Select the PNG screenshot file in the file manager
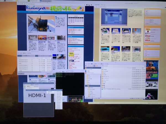The height and width of the screenshot is (124, 166). [x=111, y=89]
